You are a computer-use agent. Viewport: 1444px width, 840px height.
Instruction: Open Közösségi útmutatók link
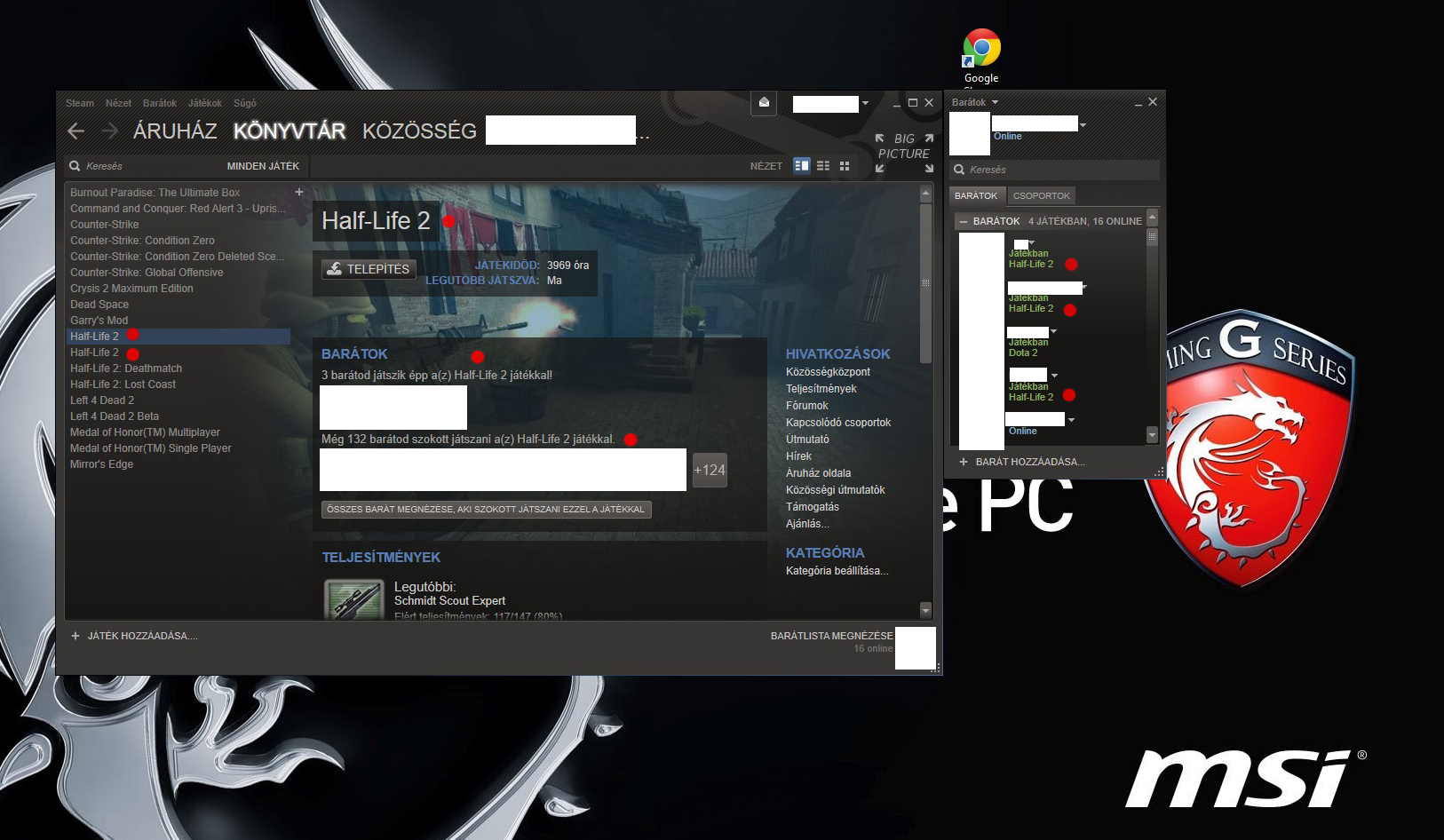pos(835,490)
